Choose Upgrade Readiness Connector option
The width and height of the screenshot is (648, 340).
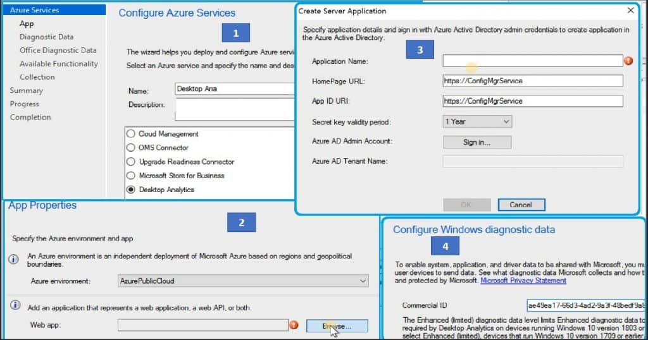131,161
